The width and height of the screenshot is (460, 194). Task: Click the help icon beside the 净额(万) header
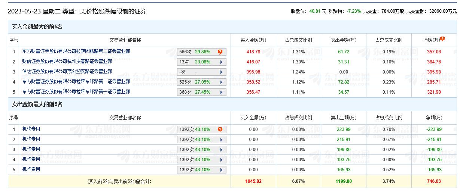coord(442,38)
